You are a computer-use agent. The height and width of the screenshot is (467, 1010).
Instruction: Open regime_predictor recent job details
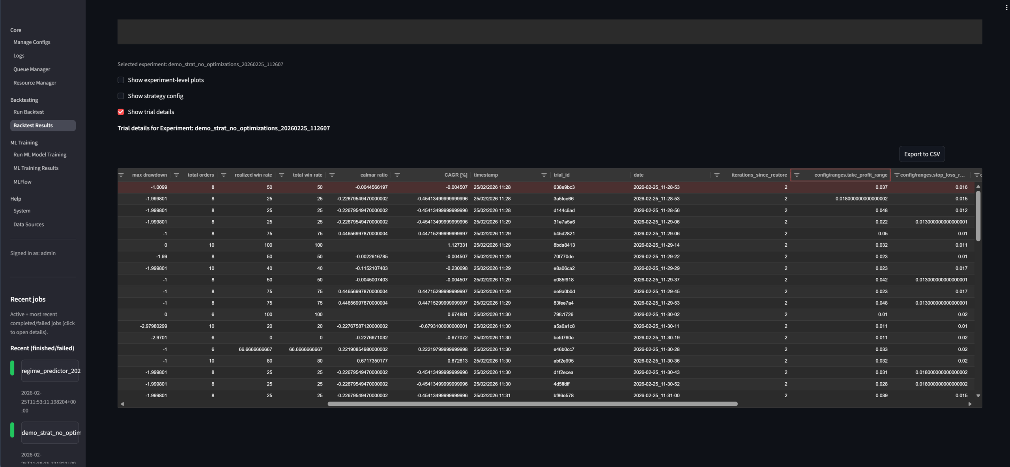click(x=50, y=371)
